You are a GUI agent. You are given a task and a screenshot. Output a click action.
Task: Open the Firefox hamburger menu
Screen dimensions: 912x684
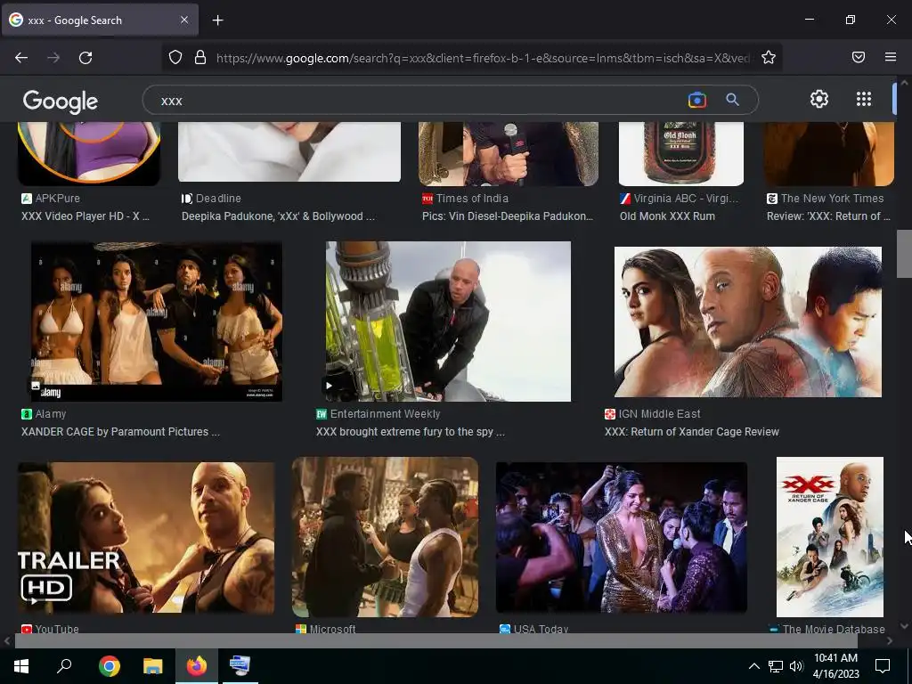coord(891,57)
